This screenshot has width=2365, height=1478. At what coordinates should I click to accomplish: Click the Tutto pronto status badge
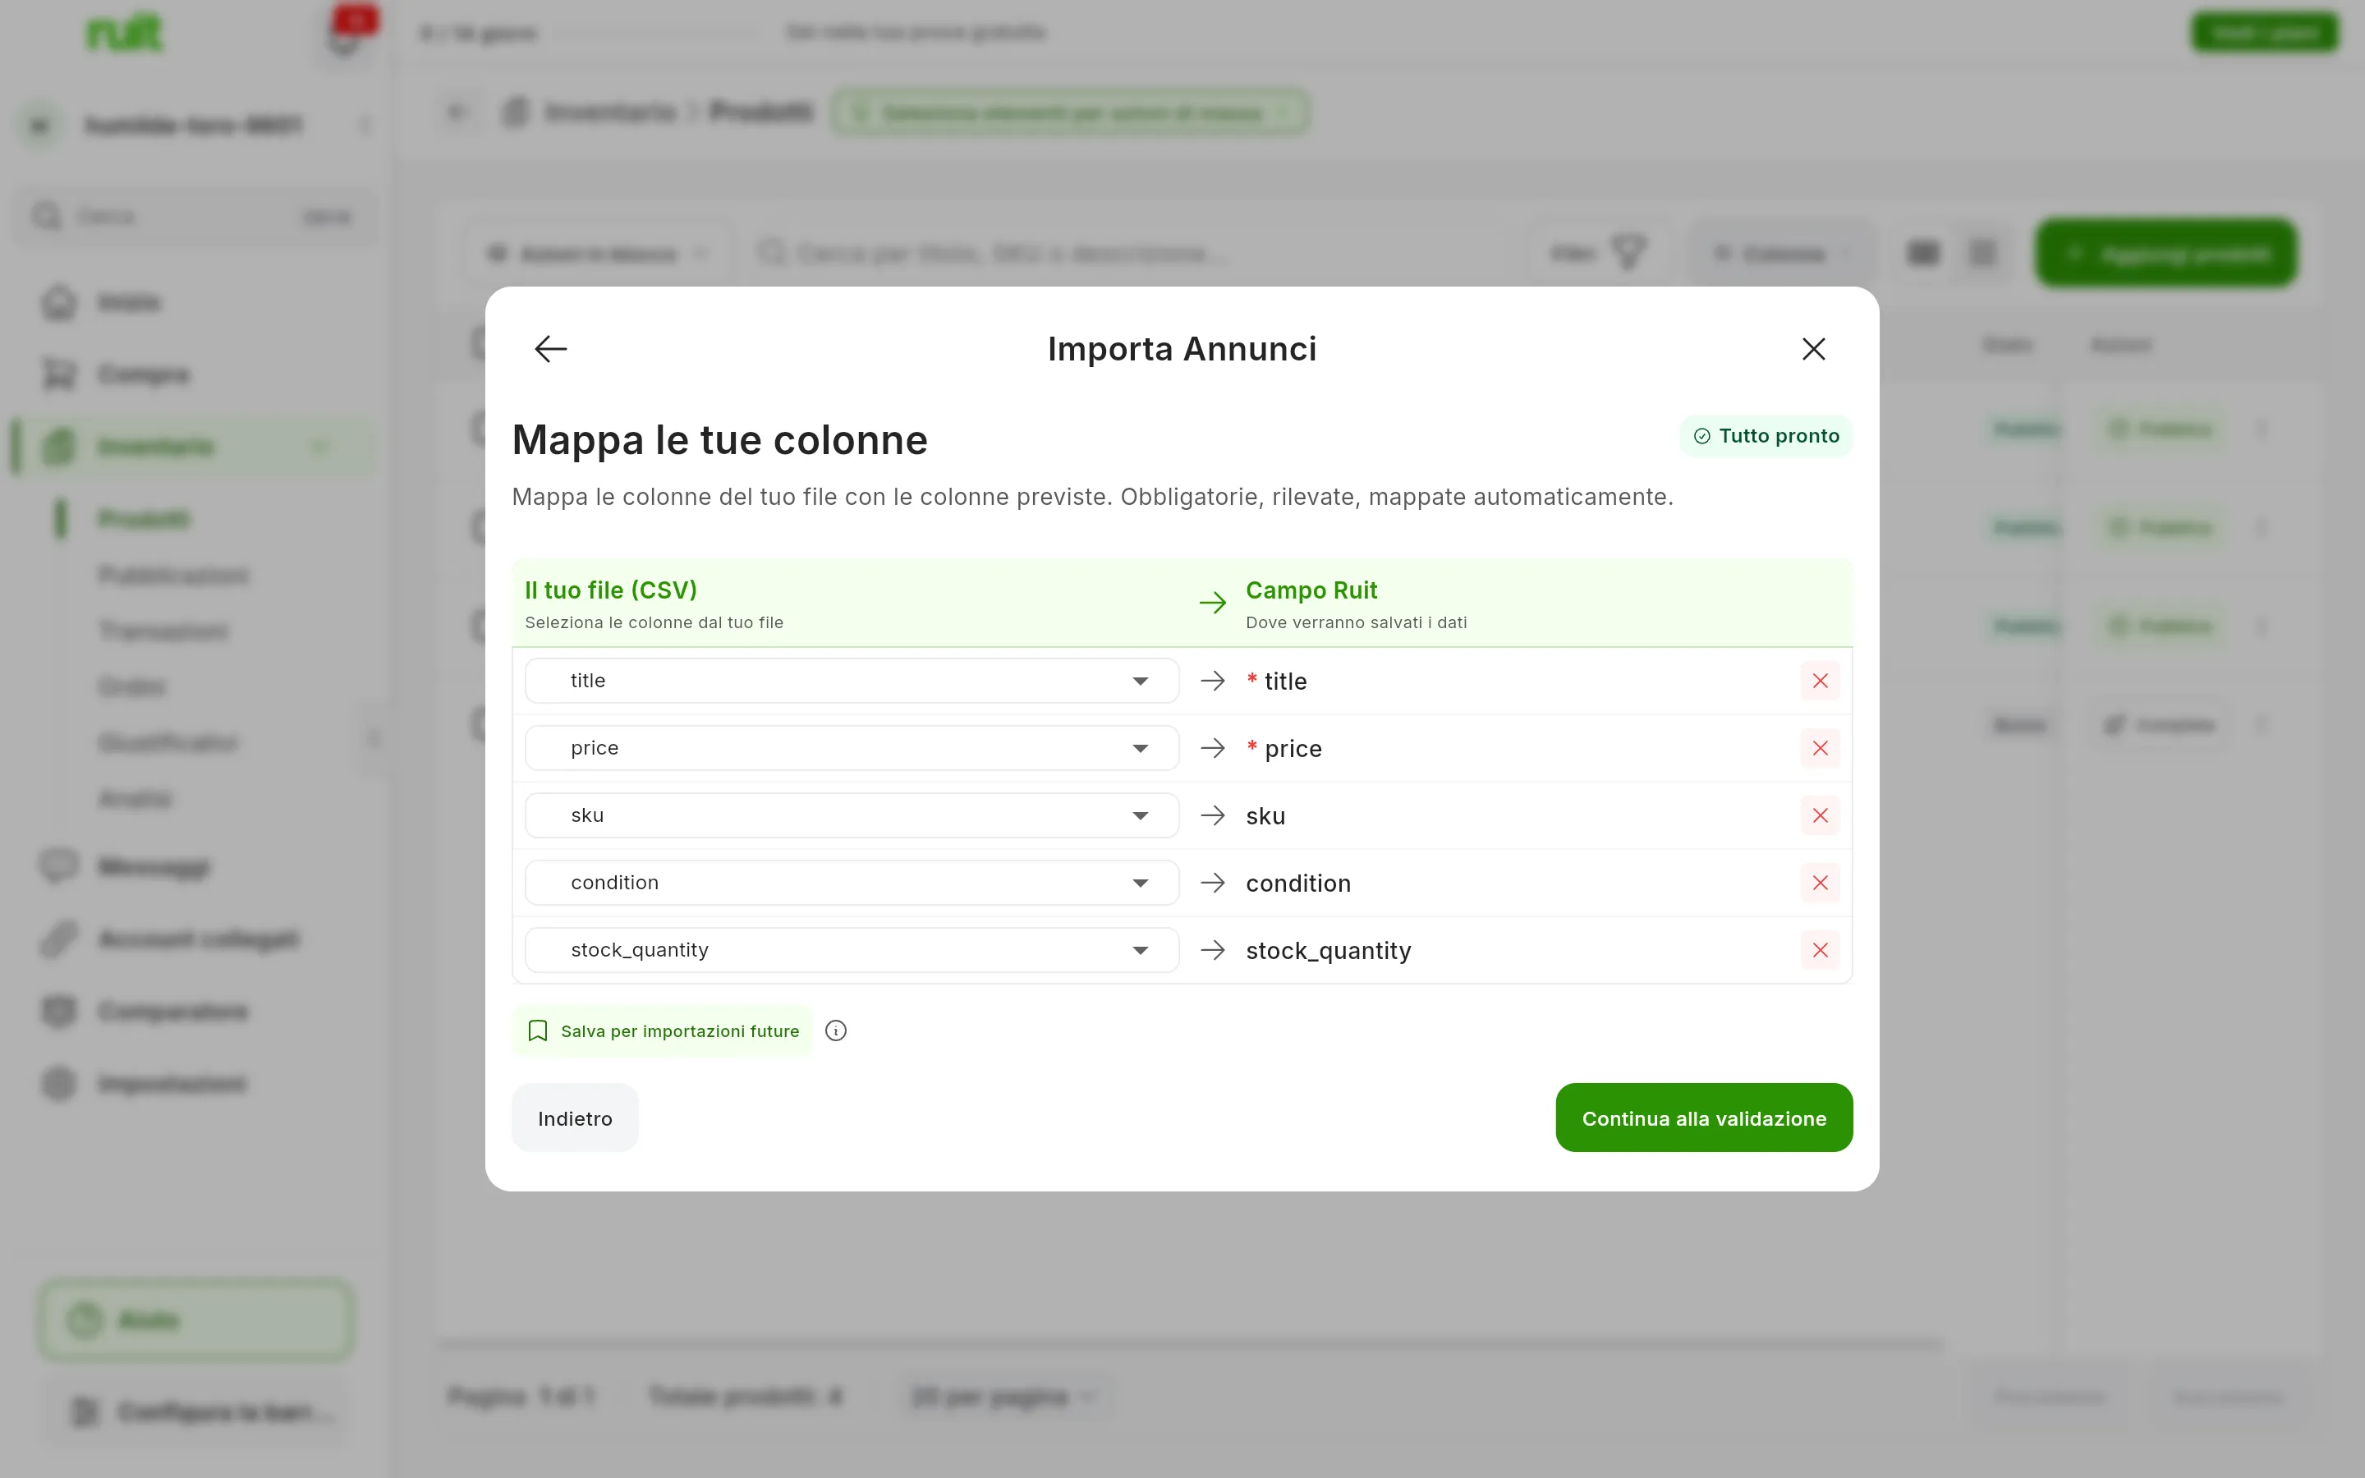click(x=1766, y=436)
